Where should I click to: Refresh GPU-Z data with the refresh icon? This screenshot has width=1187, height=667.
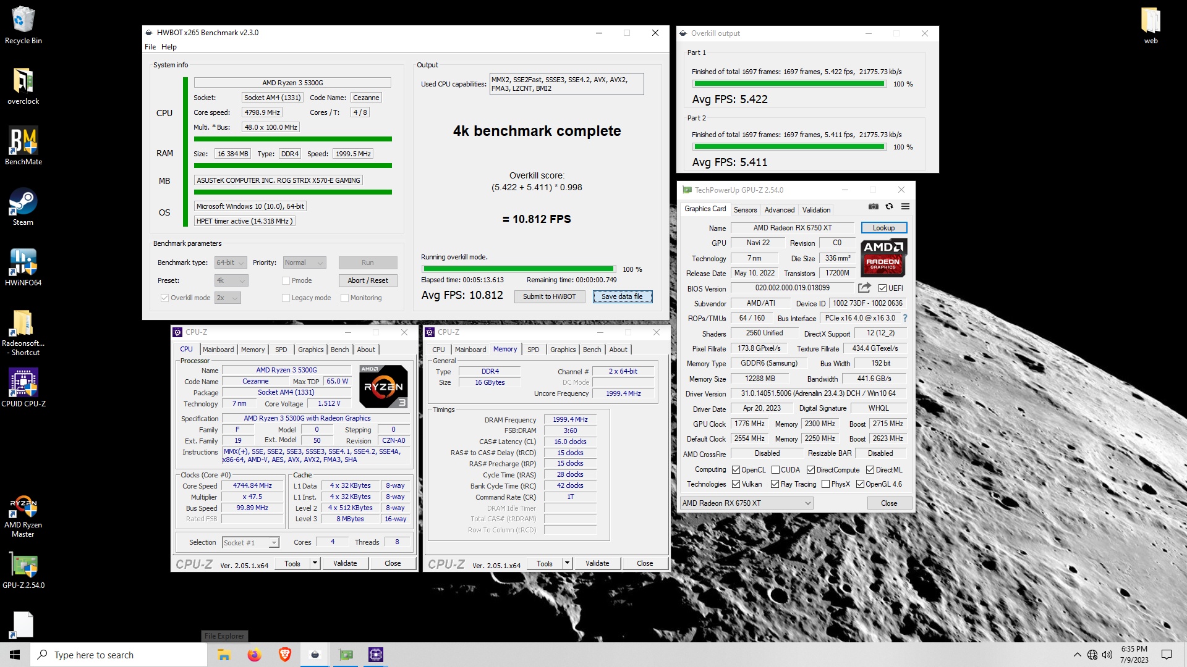(x=889, y=206)
